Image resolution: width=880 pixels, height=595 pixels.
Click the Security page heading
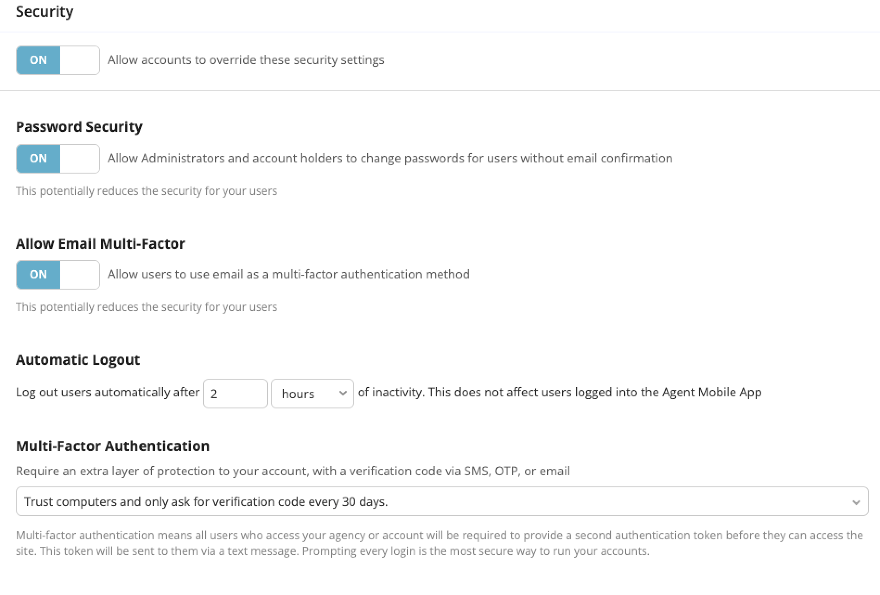(x=45, y=12)
